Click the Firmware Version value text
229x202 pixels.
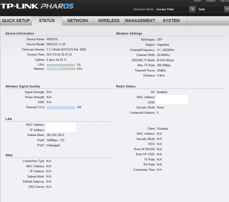click(66, 49)
